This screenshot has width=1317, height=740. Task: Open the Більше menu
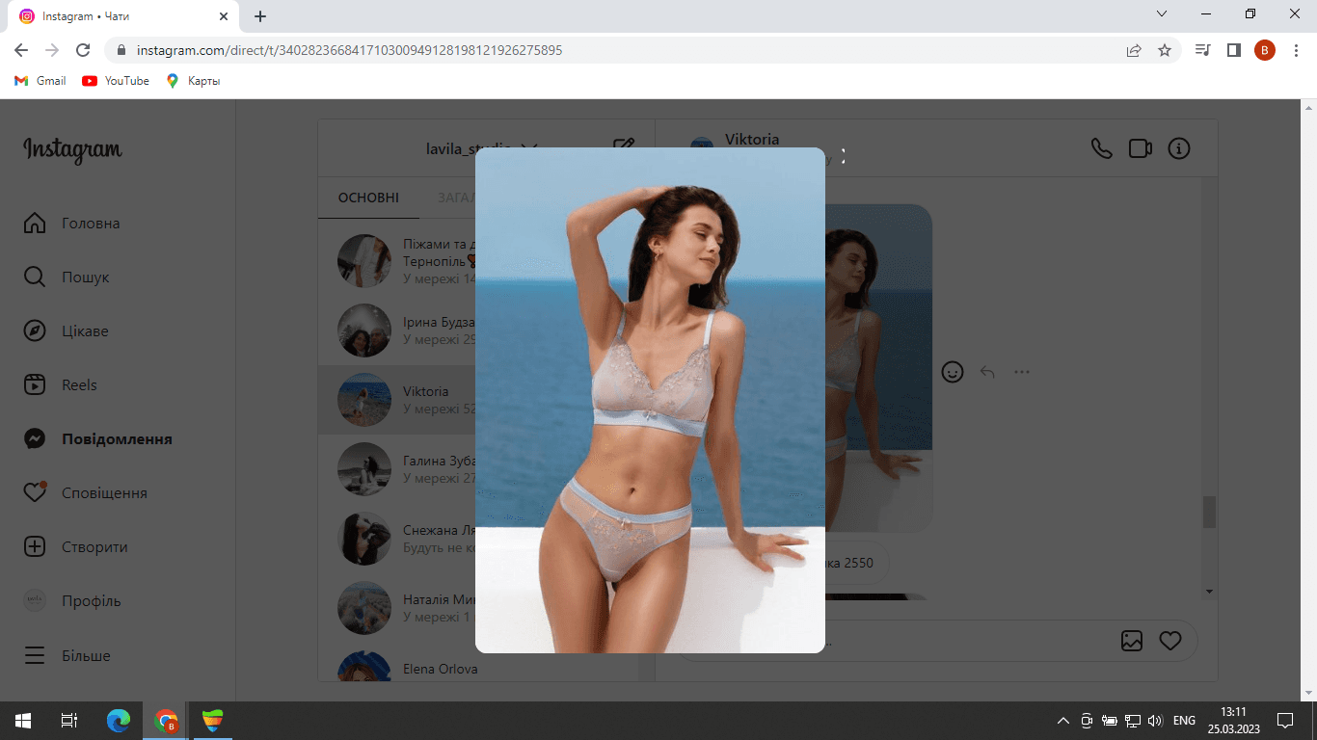[67, 656]
